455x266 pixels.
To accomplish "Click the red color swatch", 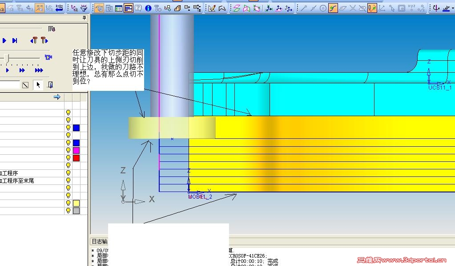I will pos(76,158).
